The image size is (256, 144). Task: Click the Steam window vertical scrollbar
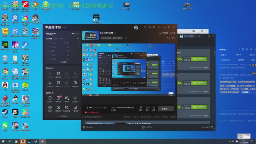214,53
